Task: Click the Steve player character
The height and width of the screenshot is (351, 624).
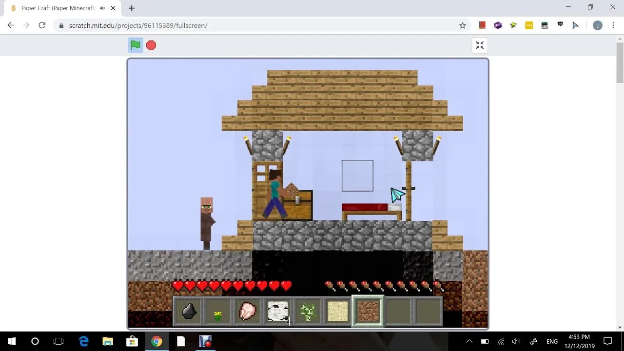Action: [275, 194]
